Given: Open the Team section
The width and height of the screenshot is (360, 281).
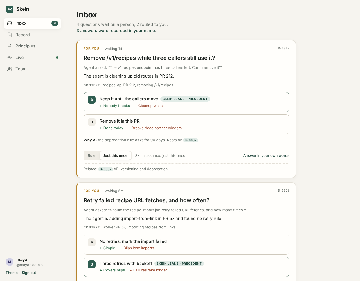Looking at the screenshot, I should pyautogui.click(x=32, y=69).
